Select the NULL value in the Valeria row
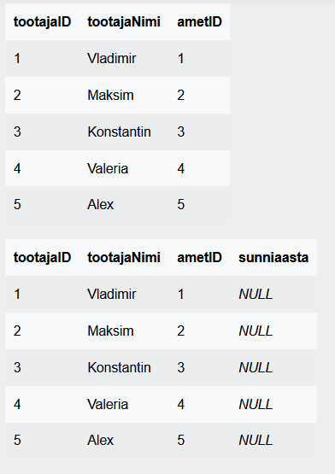Screen dimensions: 335x474 256,404
